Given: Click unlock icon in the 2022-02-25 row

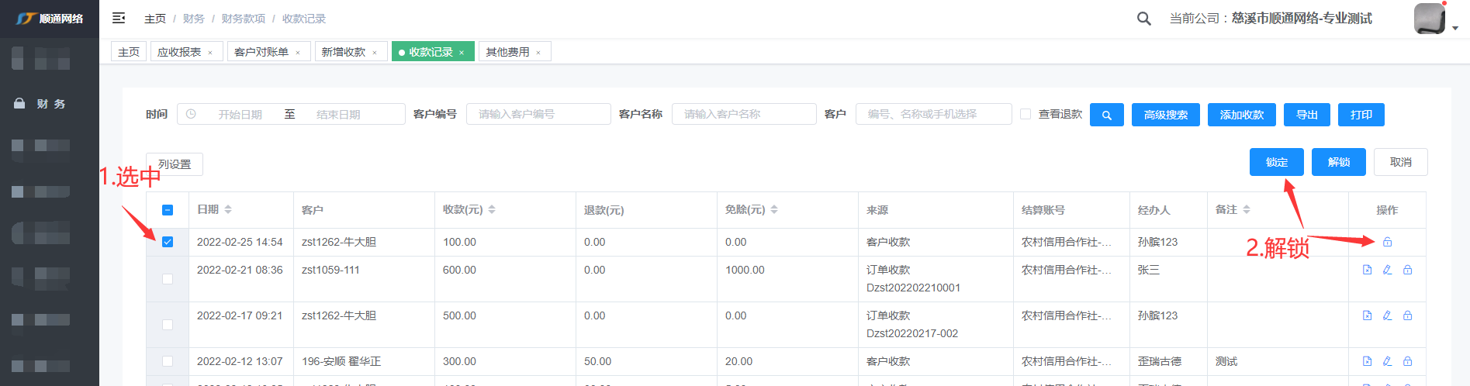Looking at the screenshot, I should tap(1387, 242).
